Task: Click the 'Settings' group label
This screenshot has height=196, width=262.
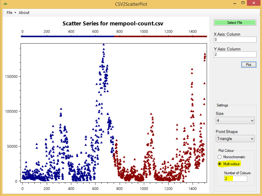Action: 222,105
